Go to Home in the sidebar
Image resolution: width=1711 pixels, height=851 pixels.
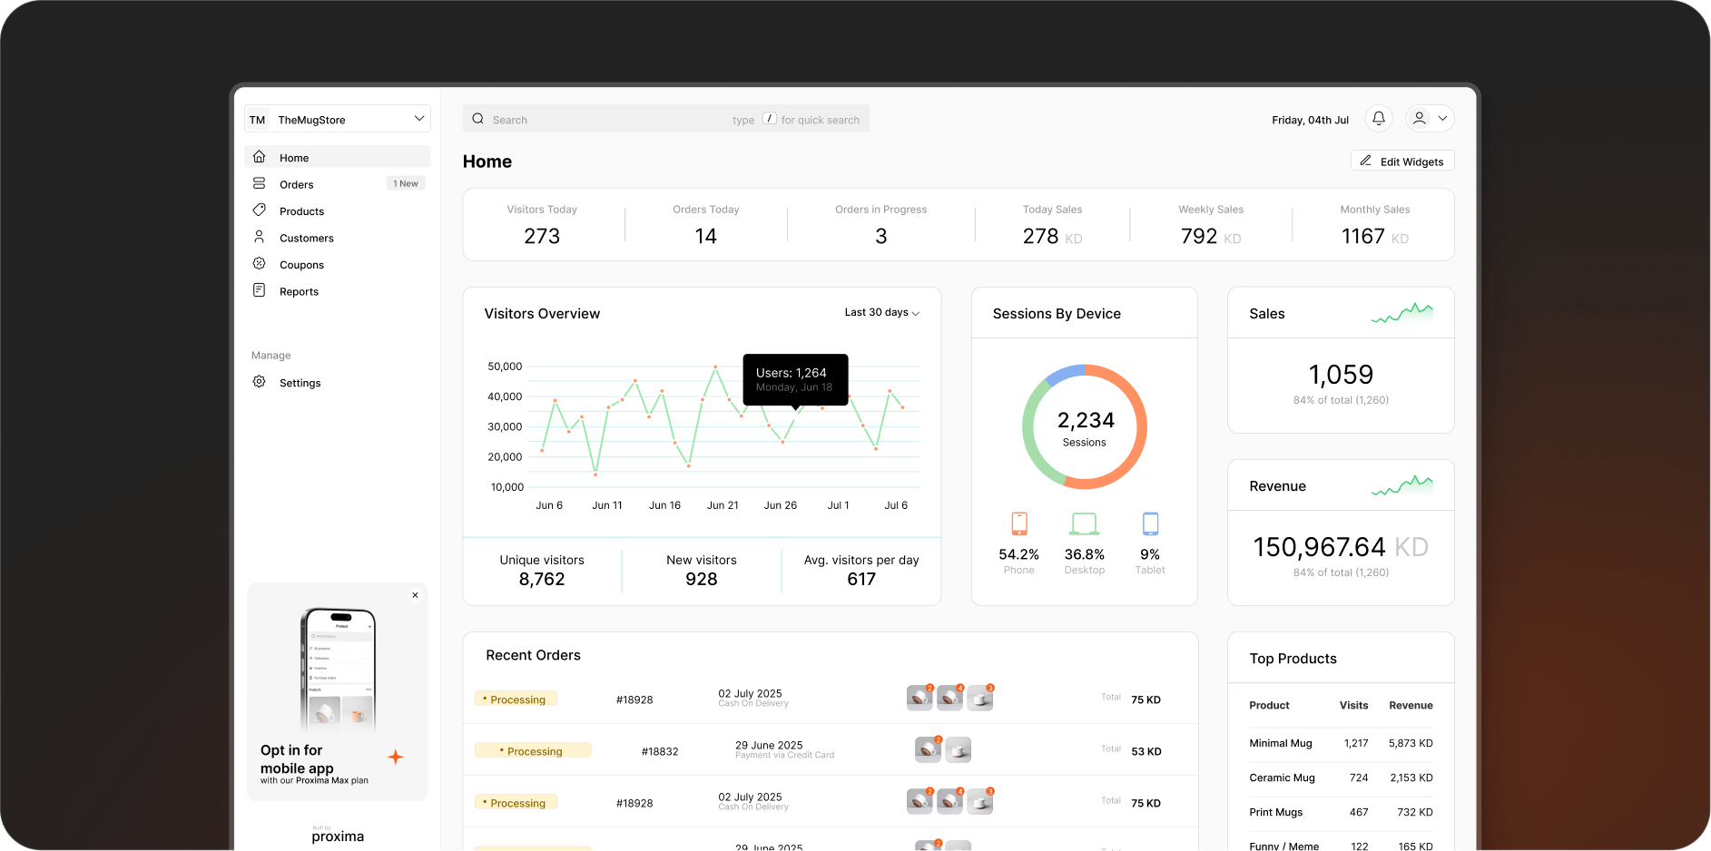point(338,157)
